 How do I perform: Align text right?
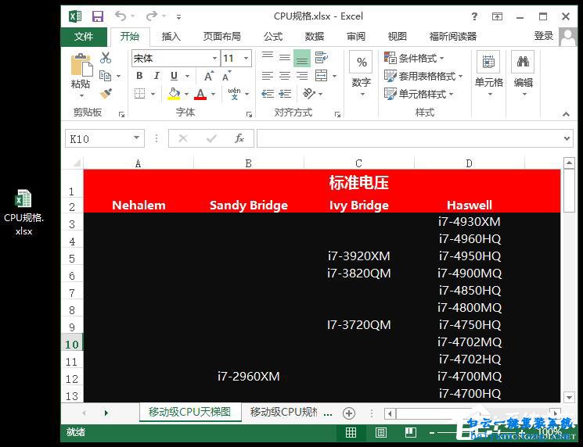(302, 76)
